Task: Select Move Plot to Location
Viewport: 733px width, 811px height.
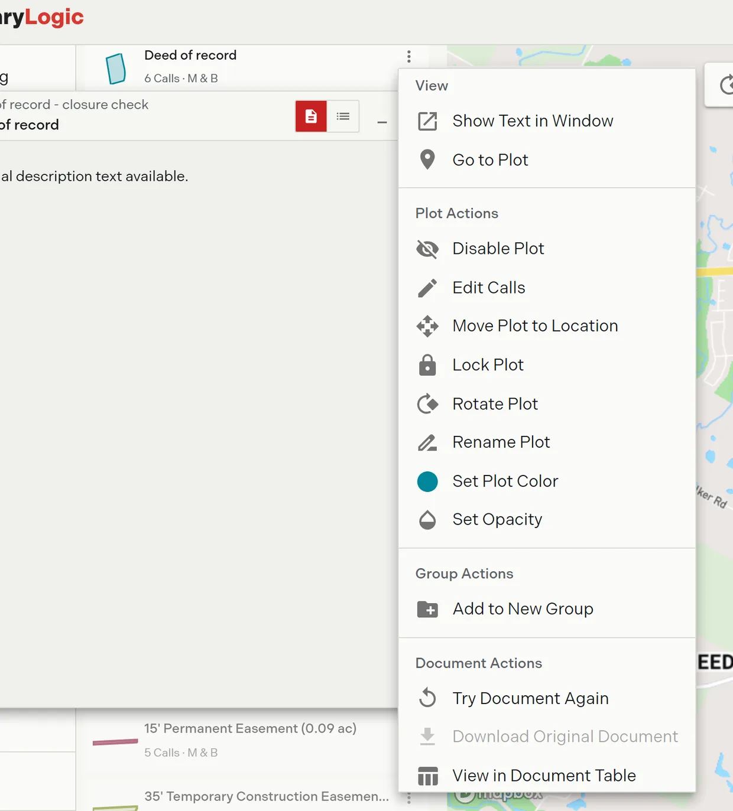Action: coord(547,326)
